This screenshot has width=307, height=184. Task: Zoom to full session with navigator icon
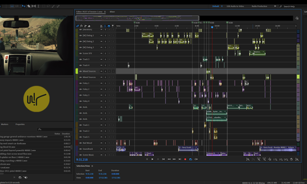[x=297, y=18]
